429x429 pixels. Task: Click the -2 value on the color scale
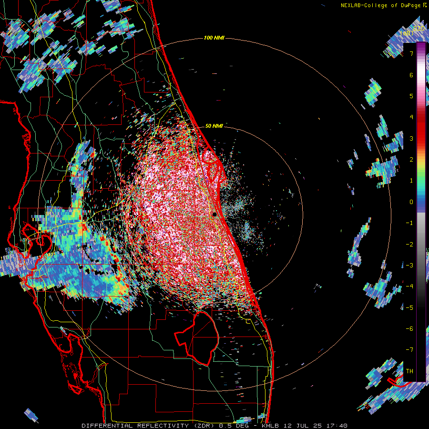[409, 244]
